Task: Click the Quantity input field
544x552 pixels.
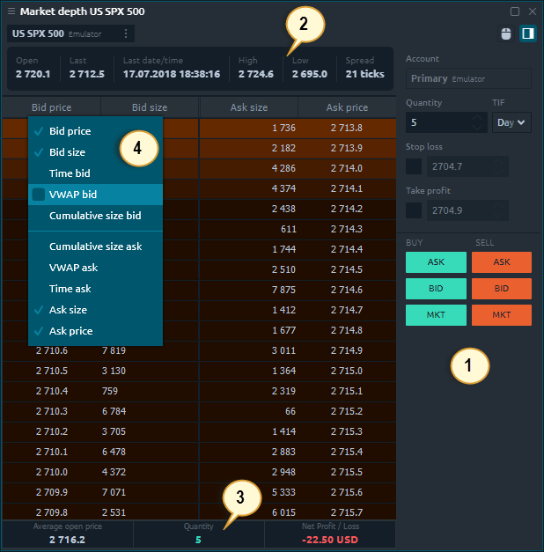Action: (445, 122)
